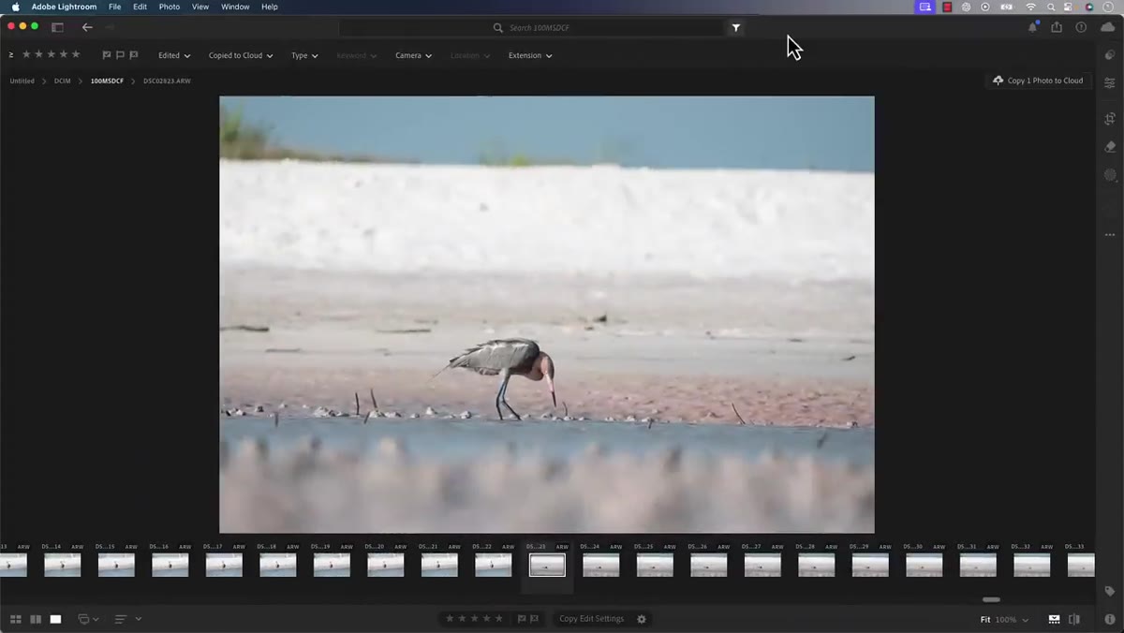
Task: Toggle show original before/after icon
Action: pyautogui.click(x=1074, y=619)
